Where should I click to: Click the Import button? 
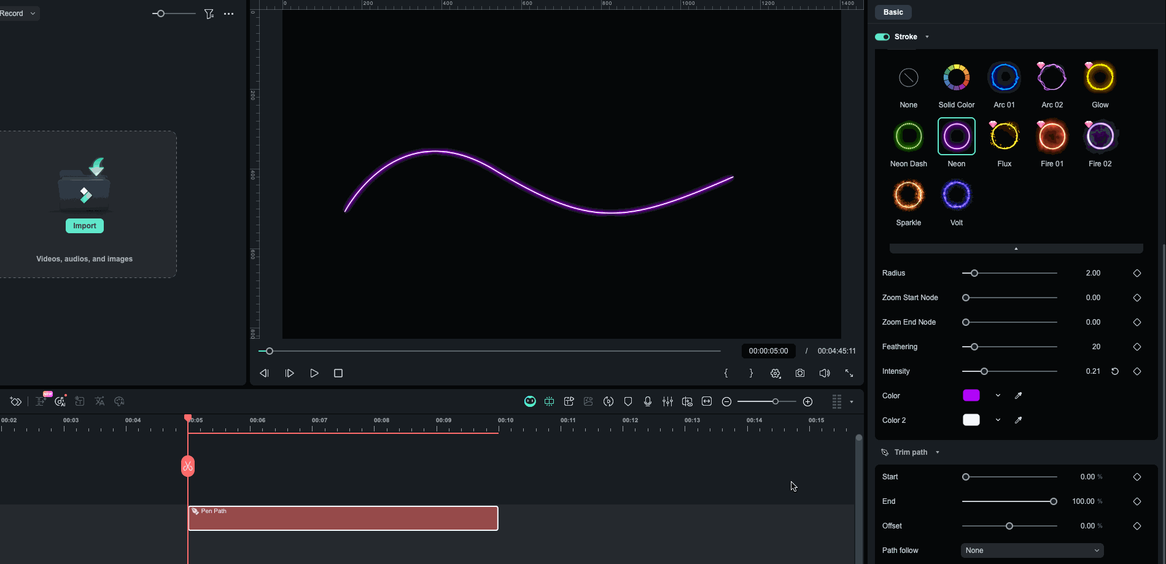pyautogui.click(x=84, y=225)
